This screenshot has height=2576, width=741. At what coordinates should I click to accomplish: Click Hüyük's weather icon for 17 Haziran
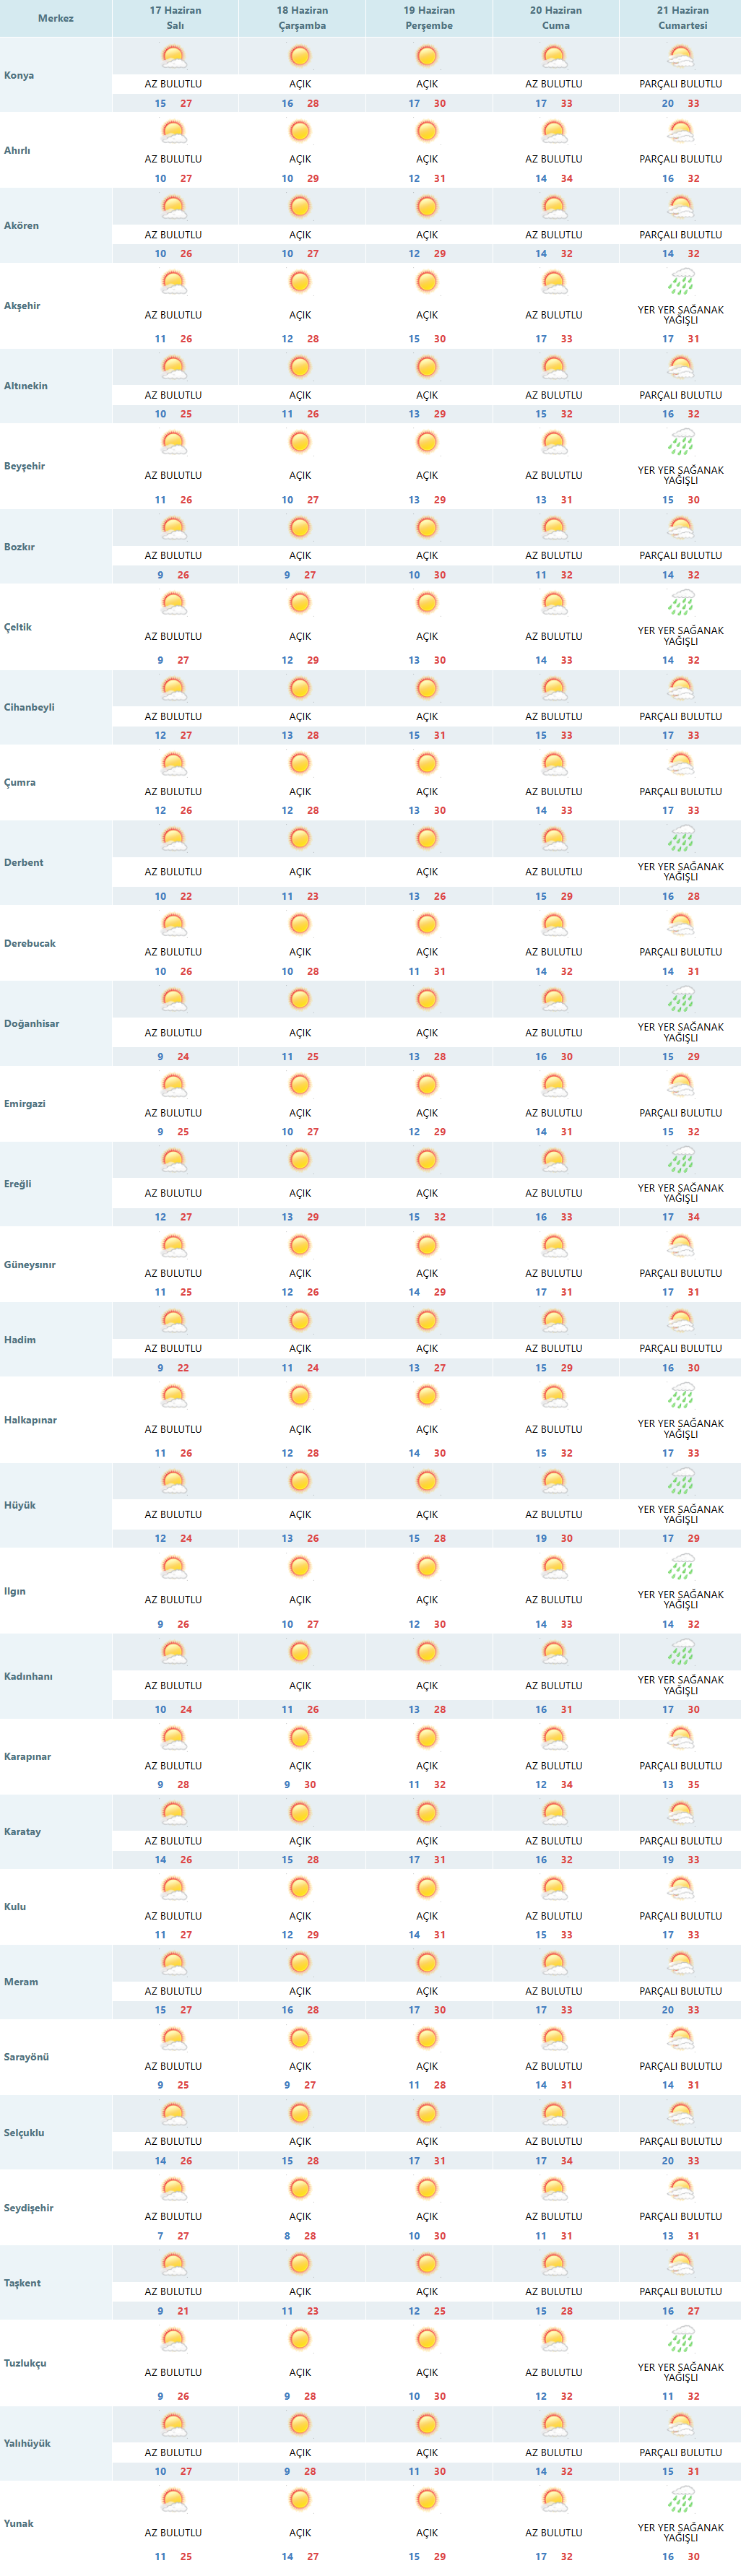click(174, 1481)
